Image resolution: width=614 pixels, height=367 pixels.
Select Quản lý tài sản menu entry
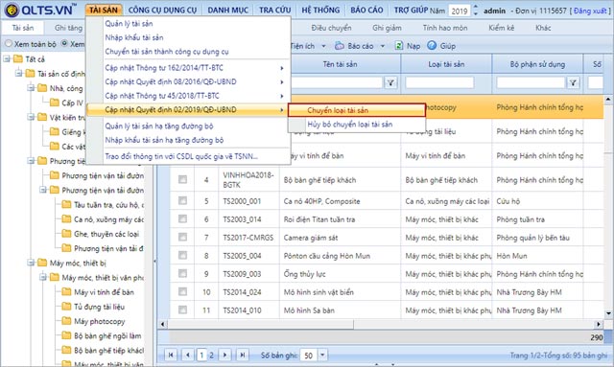(129, 23)
